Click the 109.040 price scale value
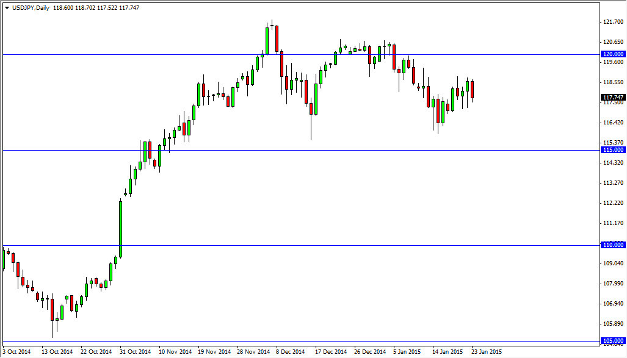The image size is (627, 358). pyautogui.click(x=613, y=263)
